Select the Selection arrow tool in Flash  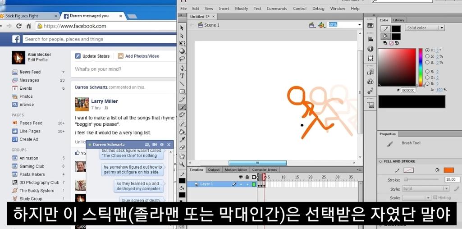pos(182,28)
